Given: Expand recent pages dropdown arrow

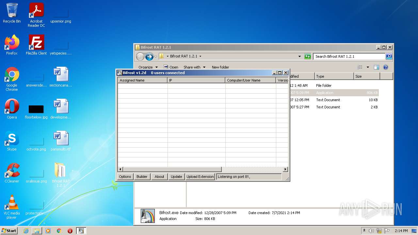Looking at the screenshot, I should [156, 56].
